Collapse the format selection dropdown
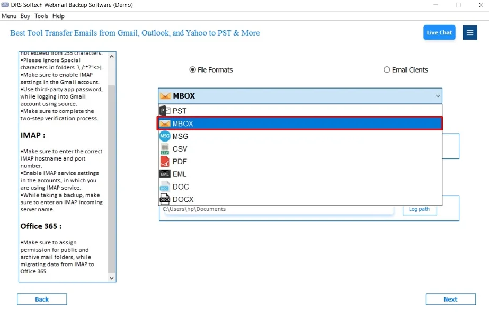Screen dimensions: 489x318 coord(438,96)
